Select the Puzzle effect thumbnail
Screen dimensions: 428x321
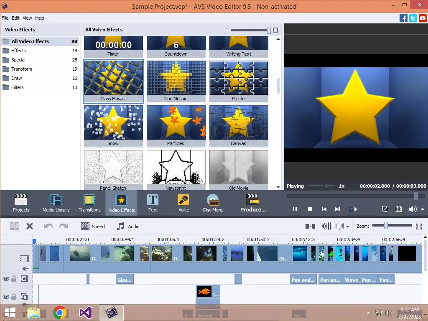pyautogui.click(x=239, y=82)
